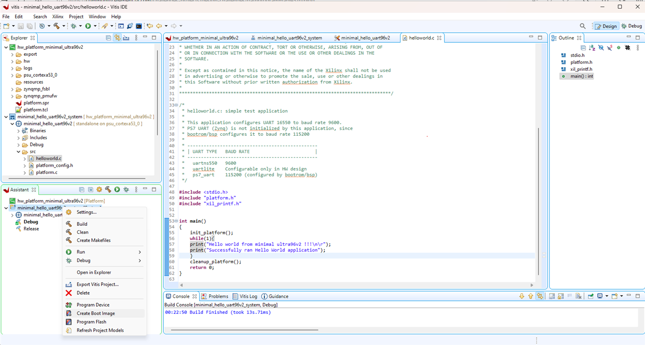The image size is (645, 345).
Task: Click Create Makefiles in context menu
Action: (x=104, y=240)
